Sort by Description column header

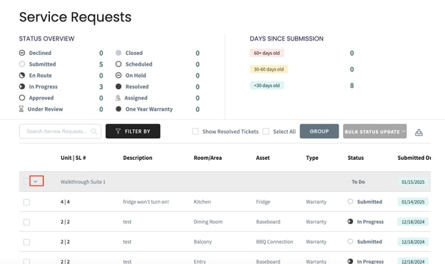tap(138, 158)
